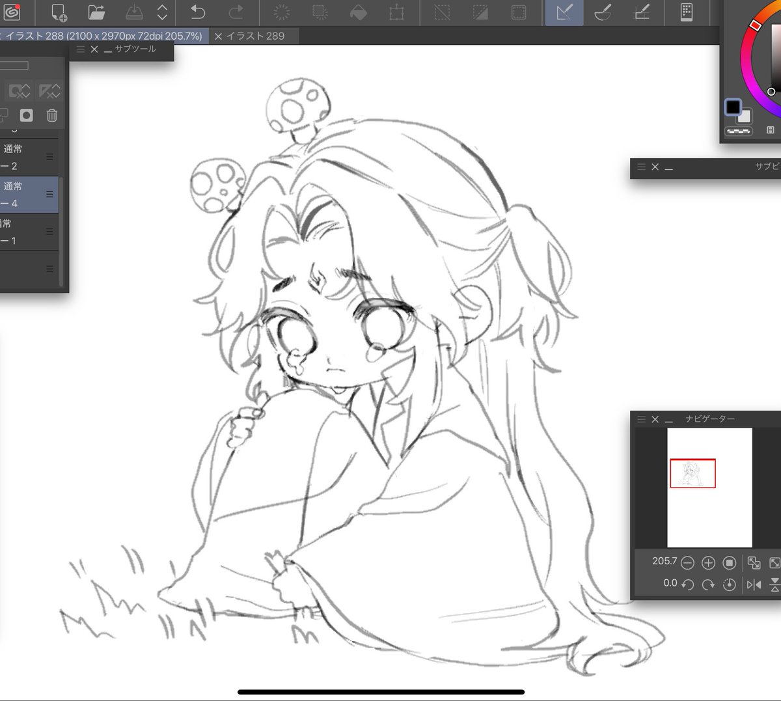Click the drag handle of layer 1

point(49,231)
